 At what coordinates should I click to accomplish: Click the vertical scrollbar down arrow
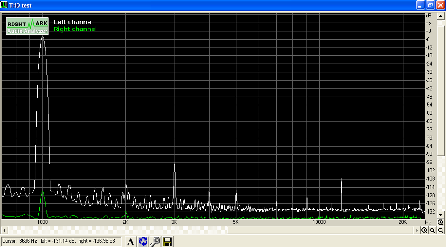click(x=441, y=215)
